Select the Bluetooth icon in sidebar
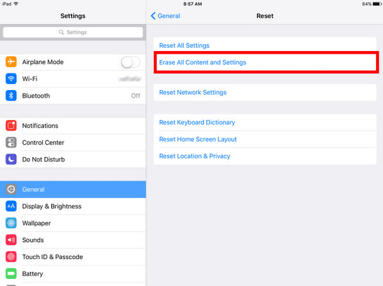This screenshot has width=383, height=286. click(11, 96)
